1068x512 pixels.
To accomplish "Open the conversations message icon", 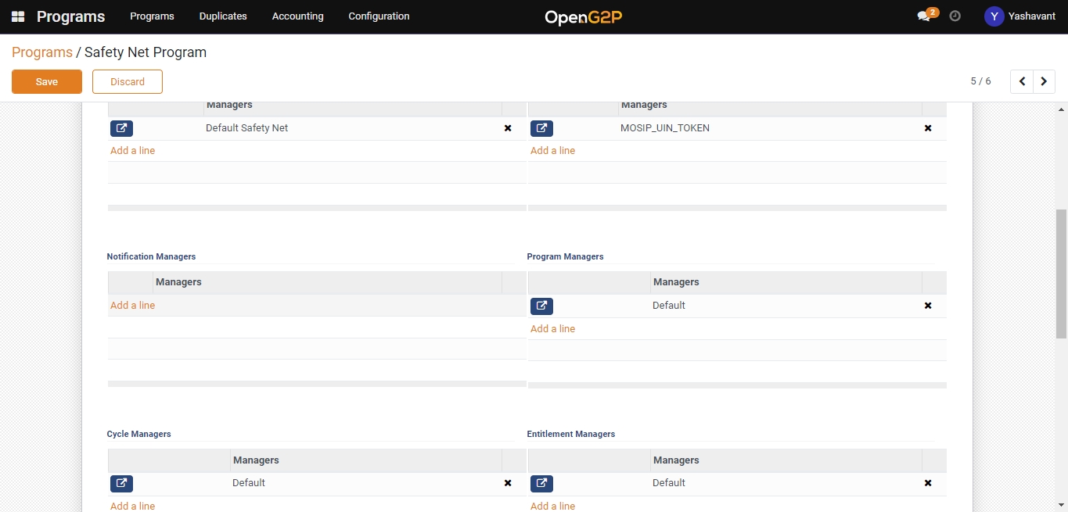I will click(924, 16).
